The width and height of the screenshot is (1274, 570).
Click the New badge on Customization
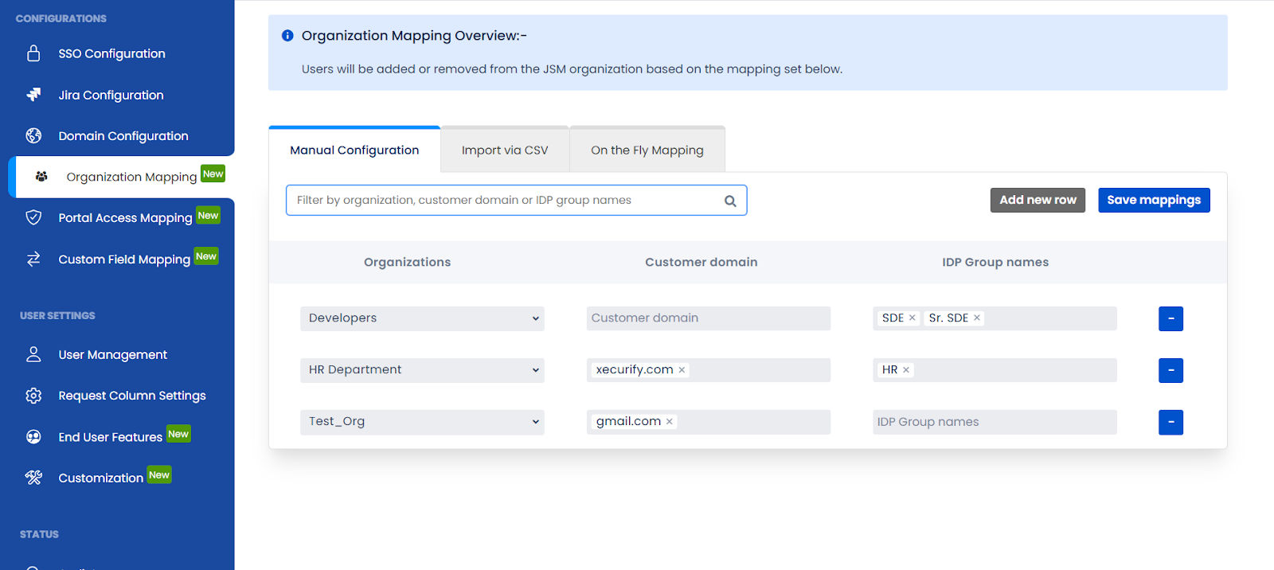[159, 475]
